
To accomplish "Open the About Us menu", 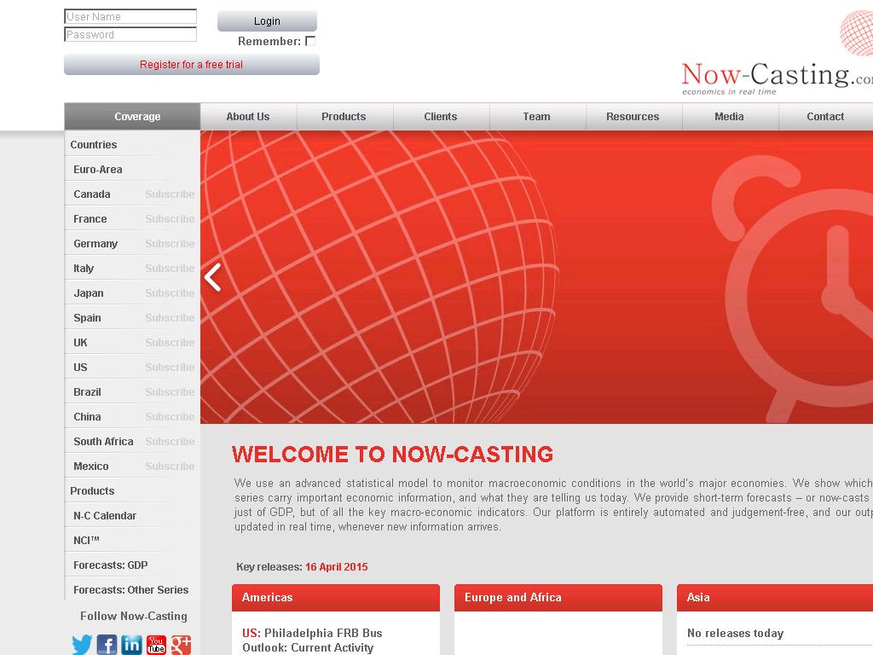I will [248, 116].
